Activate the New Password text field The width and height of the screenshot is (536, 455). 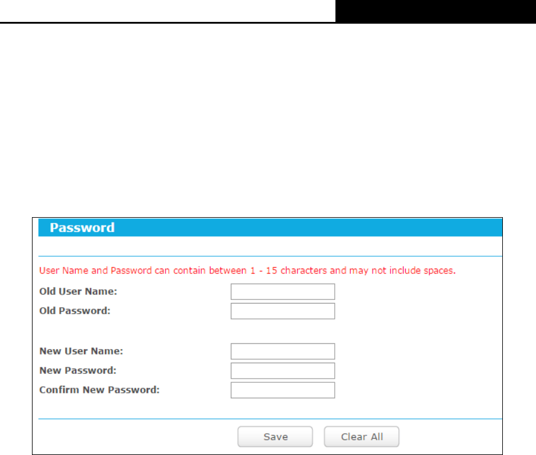pyautogui.click(x=283, y=371)
